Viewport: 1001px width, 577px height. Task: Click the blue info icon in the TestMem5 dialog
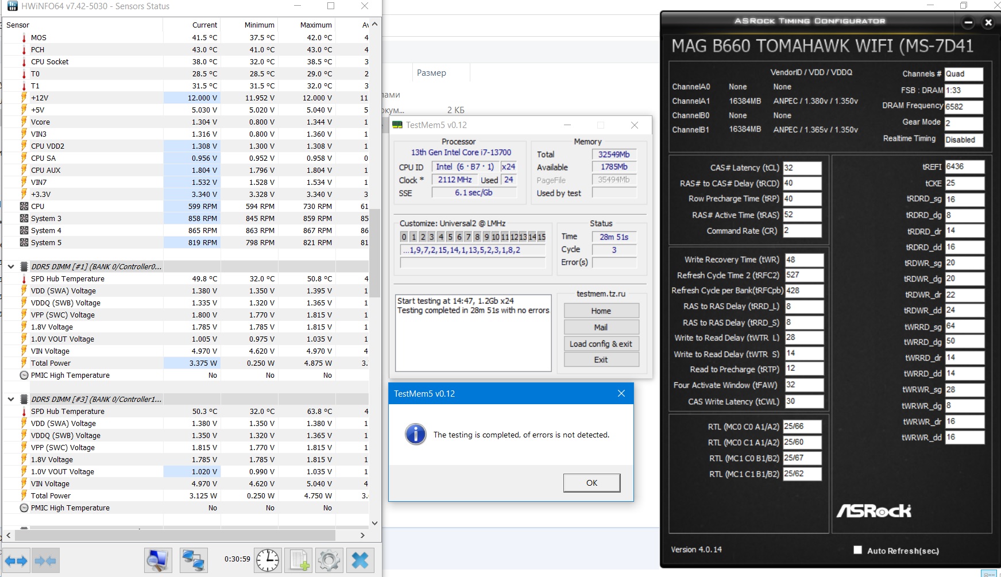click(x=416, y=434)
